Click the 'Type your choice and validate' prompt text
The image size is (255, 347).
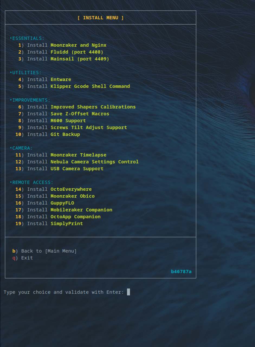(64, 292)
